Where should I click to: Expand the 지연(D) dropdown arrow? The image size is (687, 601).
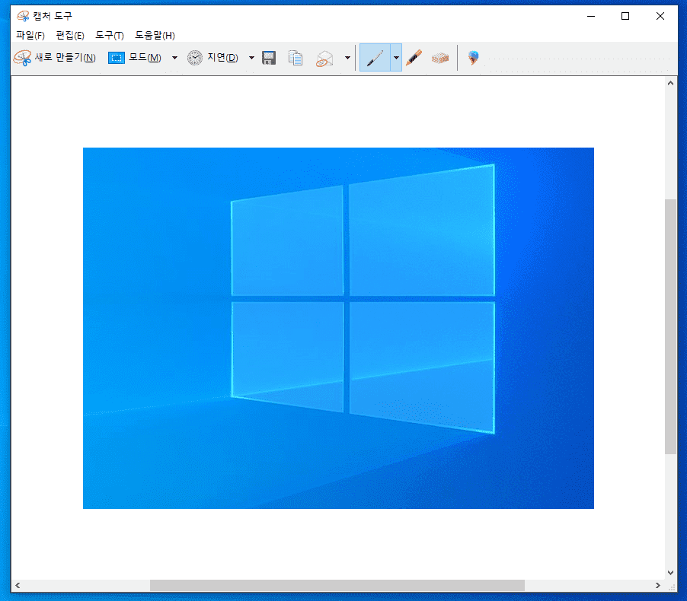coord(251,57)
